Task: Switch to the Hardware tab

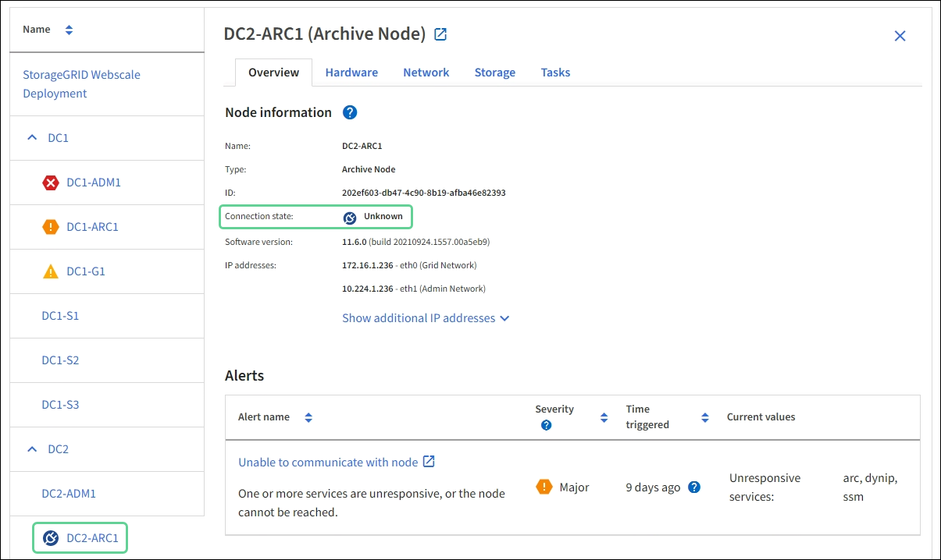Action: point(351,73)
